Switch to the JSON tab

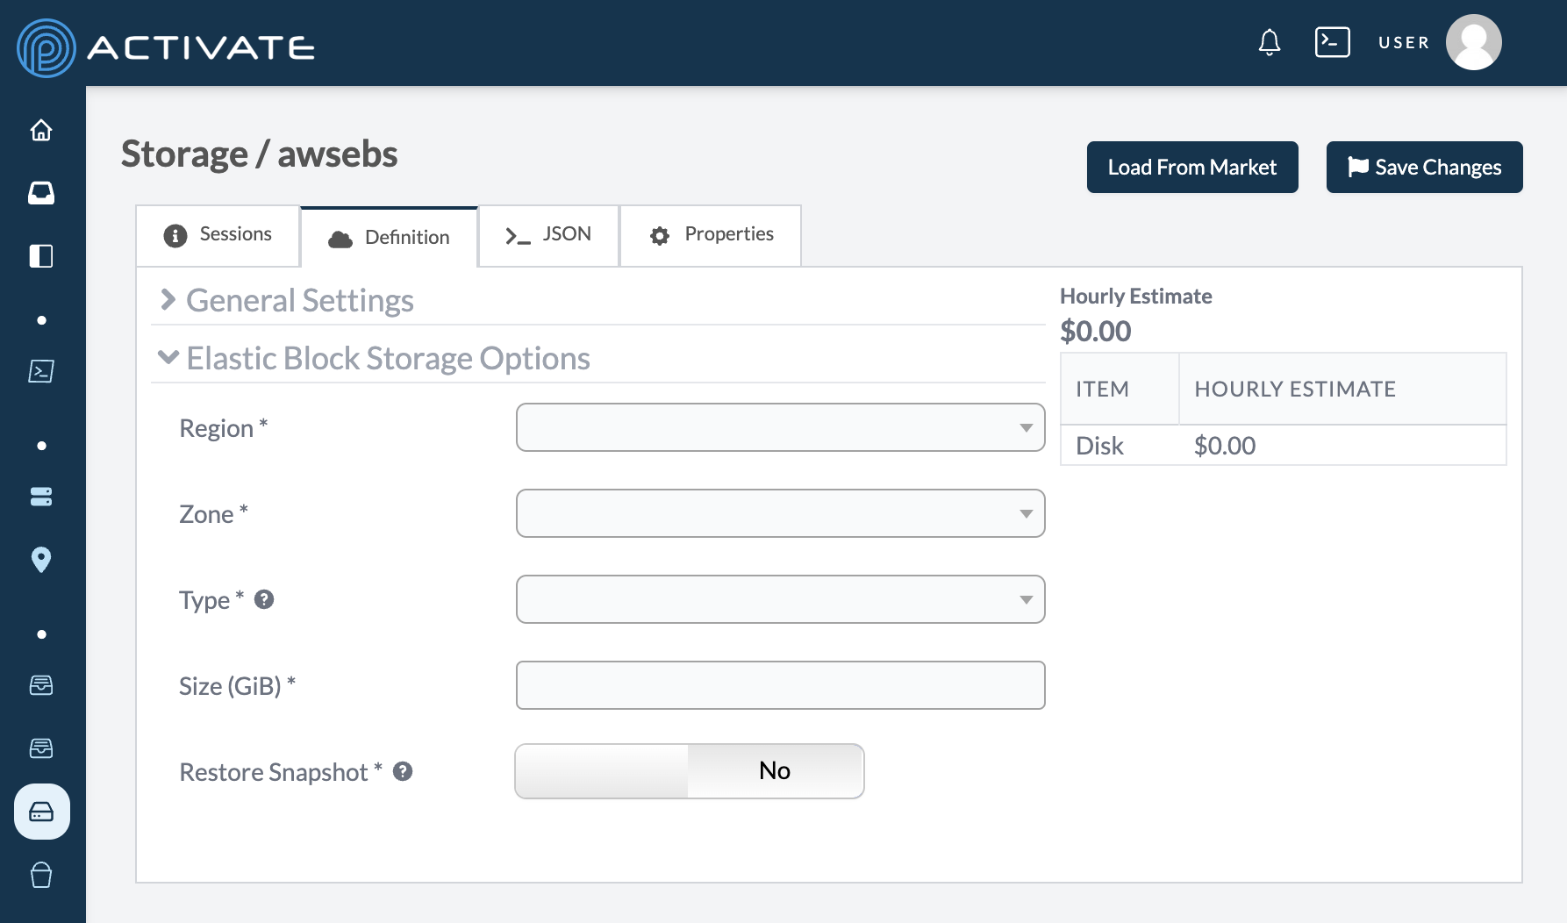[549, 235]
